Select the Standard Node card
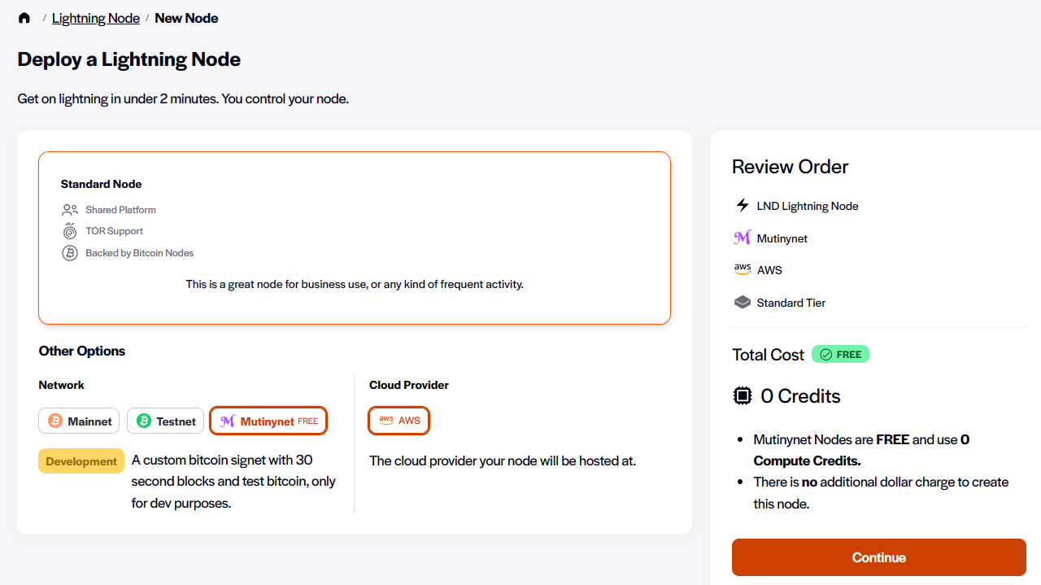 355,238
